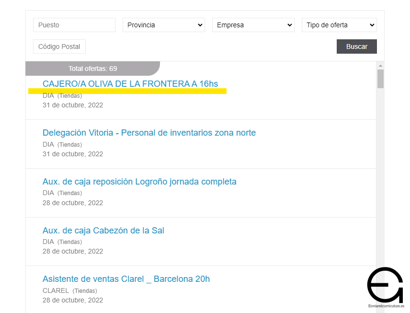This screenshot has height=313, width=410.
Task: Open Aux. de caja reposición Logroño offer
Action: point(139,182)
